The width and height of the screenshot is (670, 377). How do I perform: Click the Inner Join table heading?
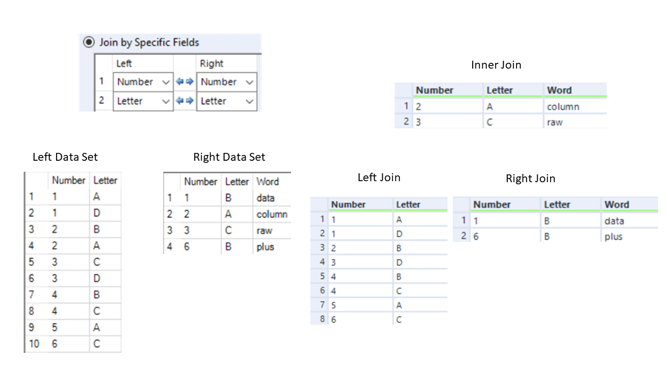(496, 64)
